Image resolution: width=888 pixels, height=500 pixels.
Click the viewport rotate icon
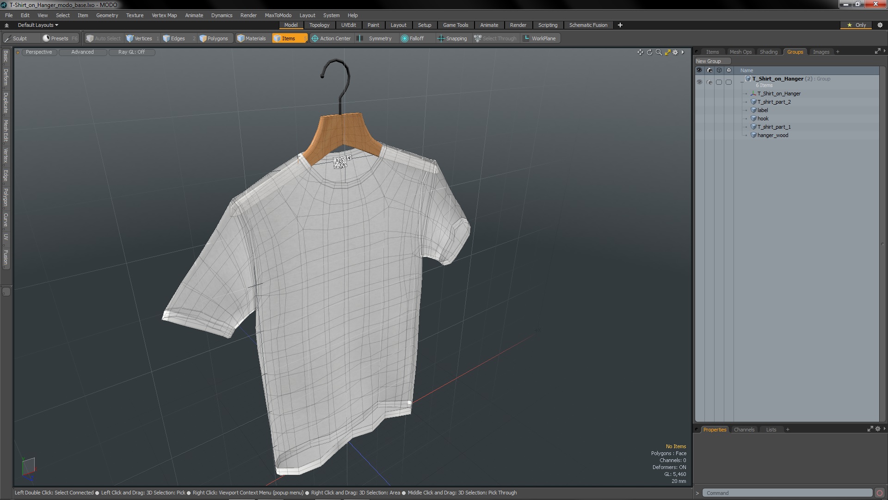coord(649,52)
